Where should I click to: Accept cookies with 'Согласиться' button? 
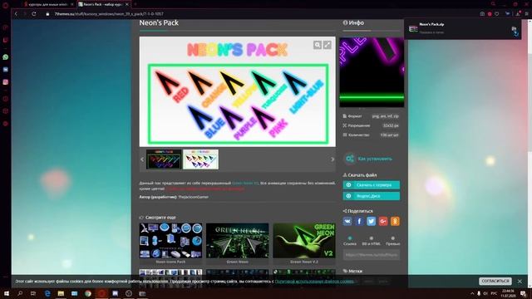(495, 281)
